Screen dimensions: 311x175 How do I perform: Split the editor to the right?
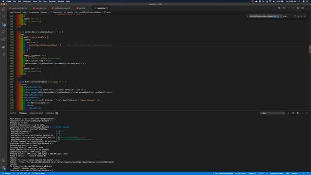pyautogui.click(x=302, y=8)
